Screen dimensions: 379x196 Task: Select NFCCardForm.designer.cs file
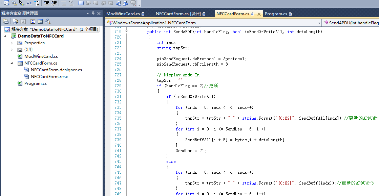click(56, 70)
